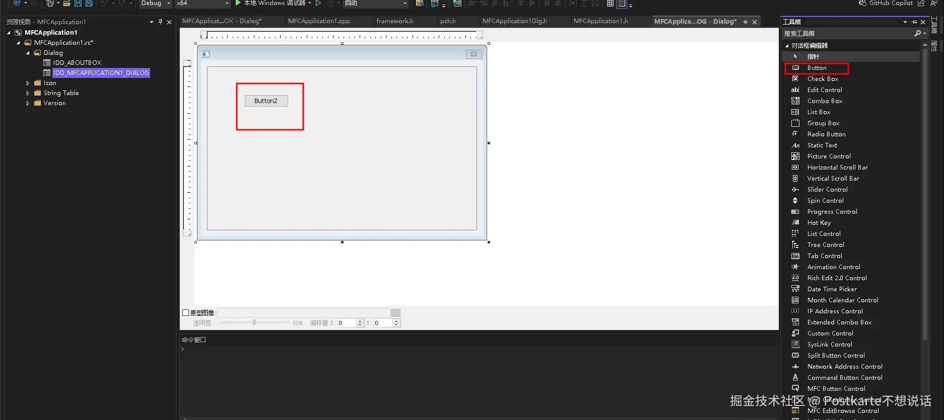The height and width of the screenshot is (420, 944).
Task: Pin the 工具箱 toolbox panel with the pushpin
Action: pos(914,22)
